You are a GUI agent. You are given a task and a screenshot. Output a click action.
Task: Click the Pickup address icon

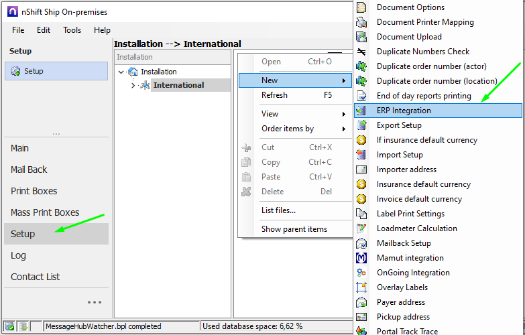pyautogui.click(x=361, y=317)
